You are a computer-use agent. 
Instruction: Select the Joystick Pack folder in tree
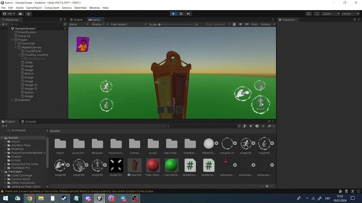[x=21, y=145]
